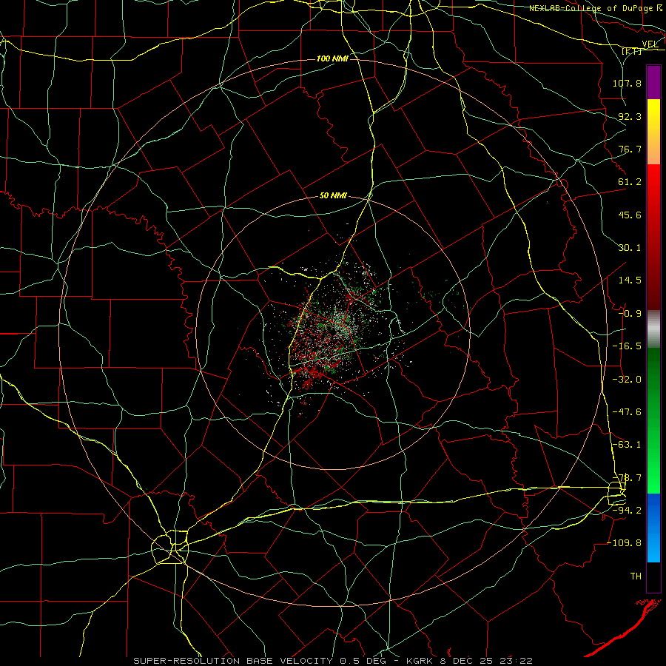Click the 14.5 value on velocity scale
This screenshot has height=666, width=666.
(630, 280)
